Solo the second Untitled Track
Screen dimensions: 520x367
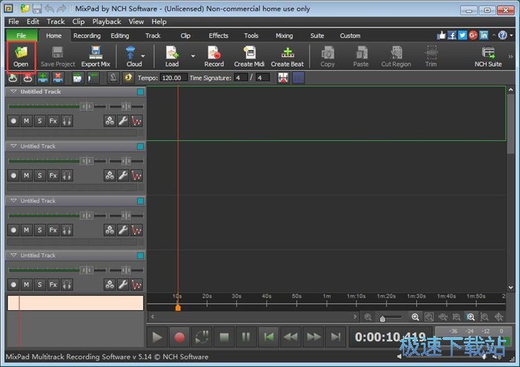click(x=40, y=176)
